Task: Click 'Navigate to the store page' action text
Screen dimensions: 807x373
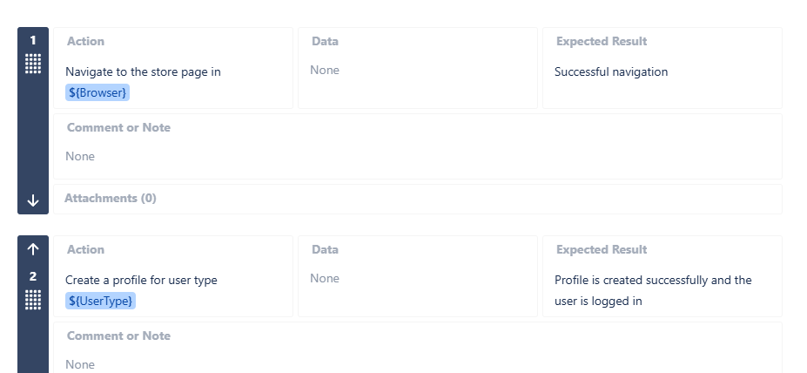Action: tap(143, 71)
